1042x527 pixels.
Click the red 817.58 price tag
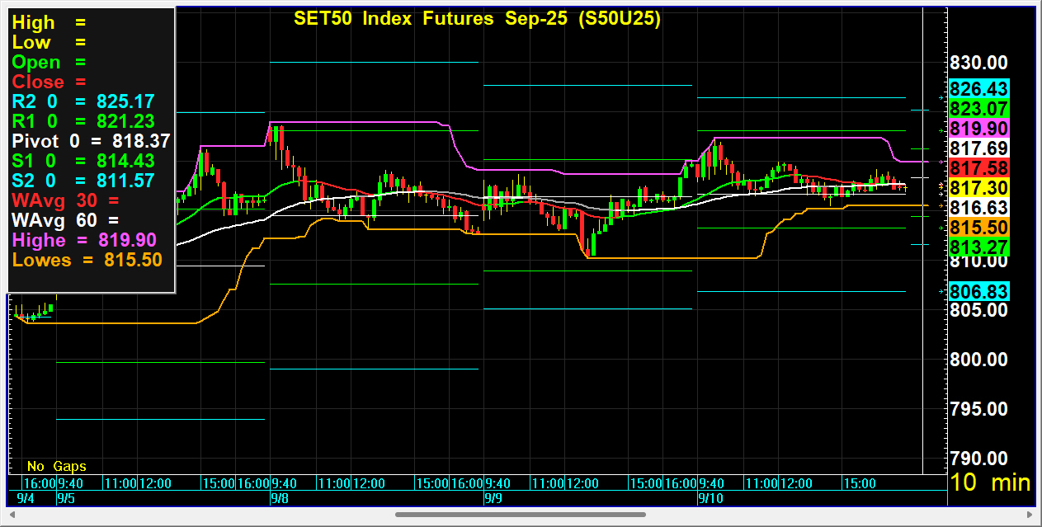coord(979,168)
